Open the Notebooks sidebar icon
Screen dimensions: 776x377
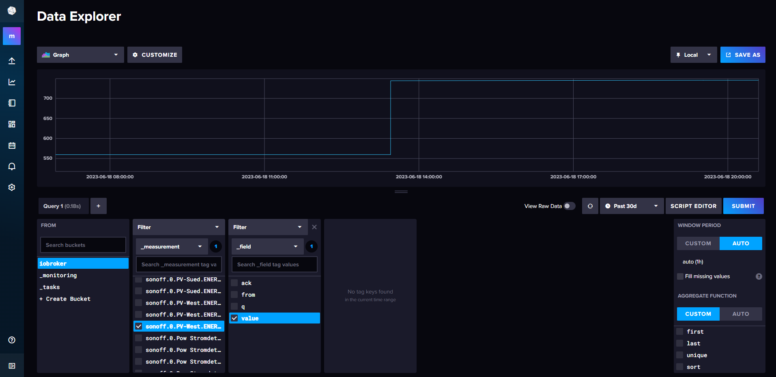tap(12, 103)
